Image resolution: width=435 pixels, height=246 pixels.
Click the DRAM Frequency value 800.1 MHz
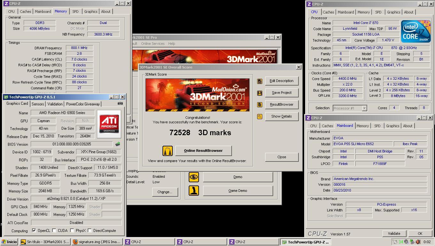pyautogui.click(x=79, y=48)
